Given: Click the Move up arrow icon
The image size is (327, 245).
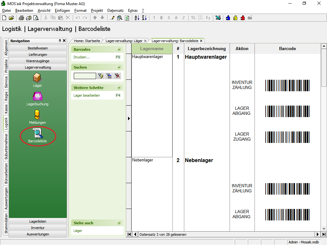Looking at the screenshot, I should point(95,18).
